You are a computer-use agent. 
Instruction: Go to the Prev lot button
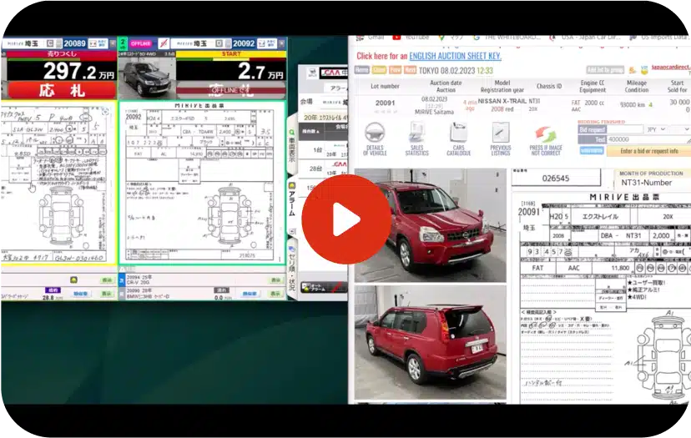pyautogui.click(x=395, y=70)
